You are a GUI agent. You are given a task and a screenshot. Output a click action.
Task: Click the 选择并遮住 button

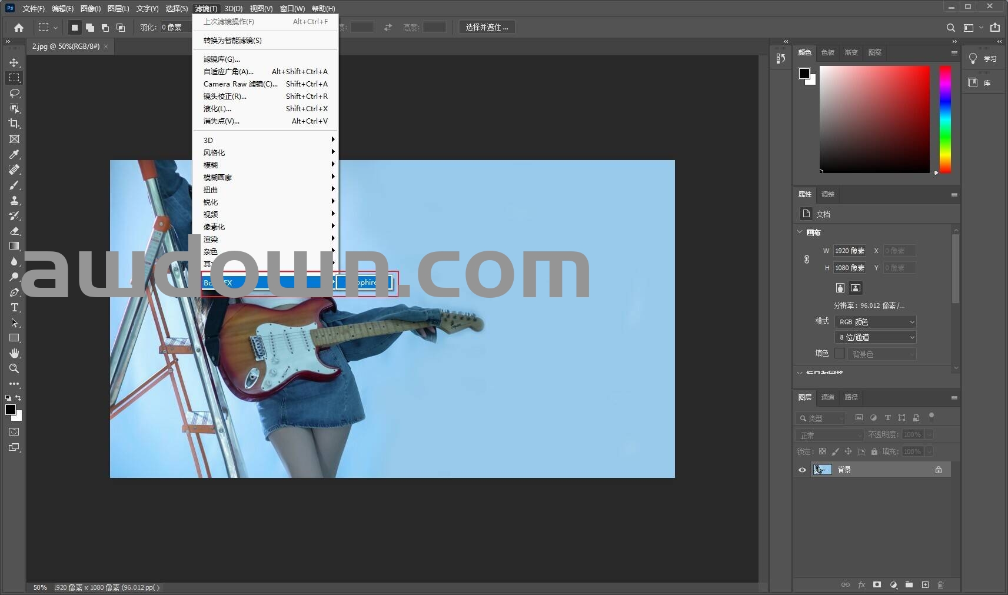[x=487, y=27]
